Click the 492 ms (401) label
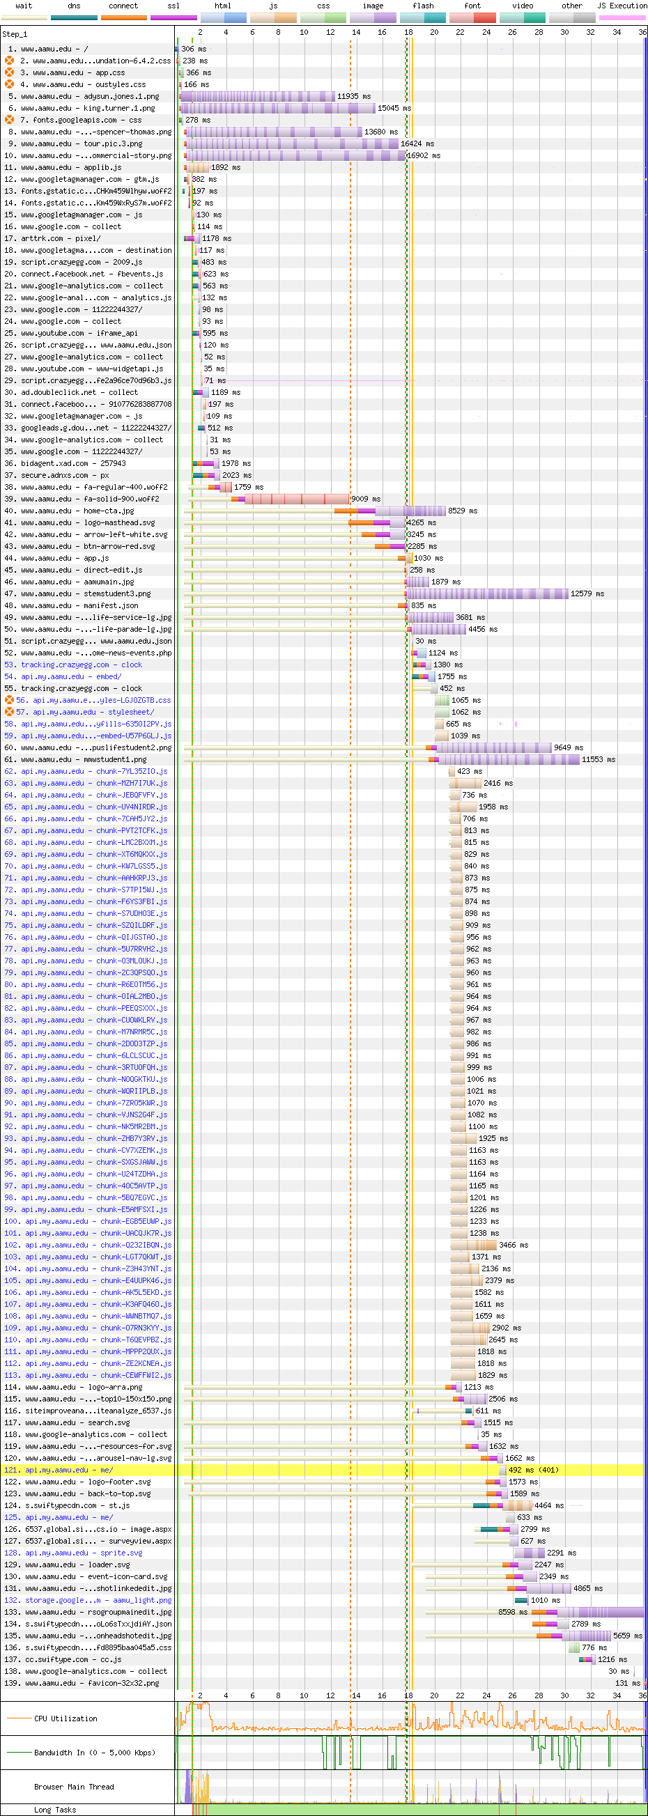648x1816 pixels. 534,1470
